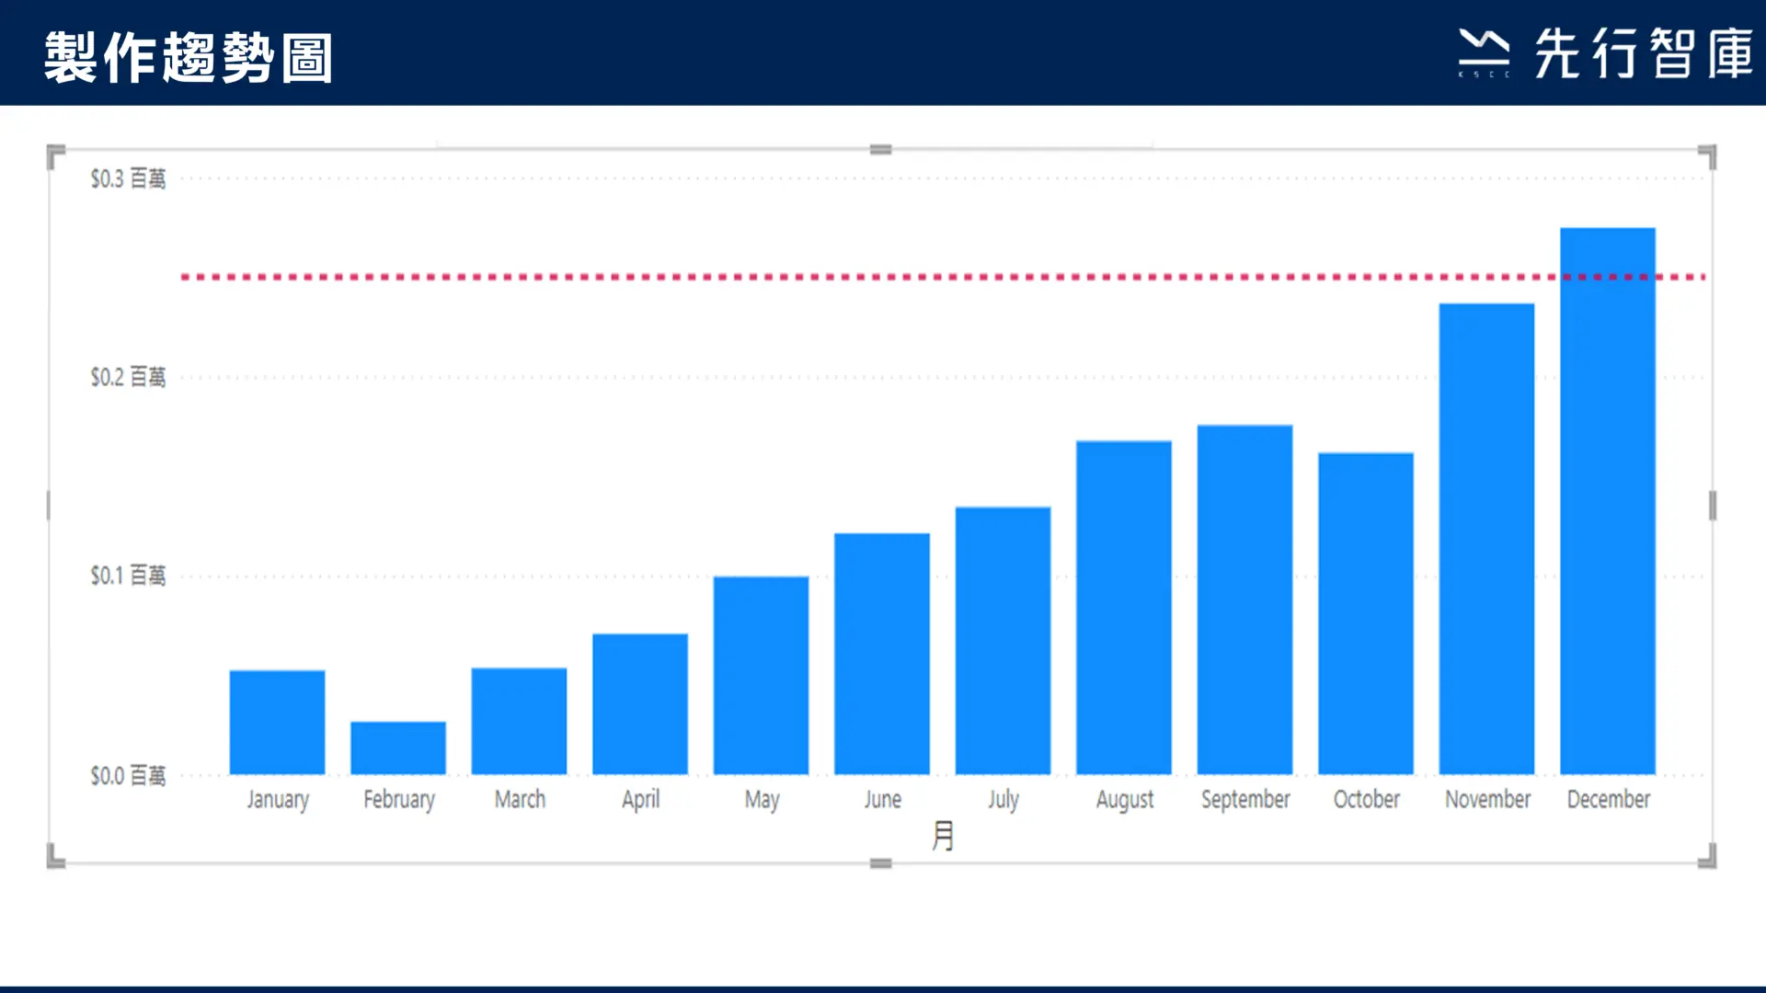Screen dimensions: 1766x993
Task: Click the 先行智庫 logo
Action: pos(1606,53)
